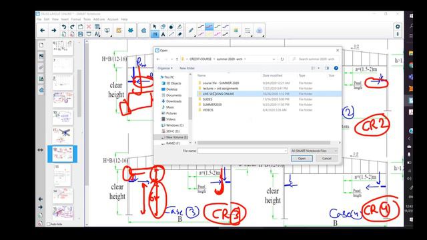This screenshot has height=240, width=427.
Task: Open the Gallery tab in sidebar
Action: click(41, 56)
